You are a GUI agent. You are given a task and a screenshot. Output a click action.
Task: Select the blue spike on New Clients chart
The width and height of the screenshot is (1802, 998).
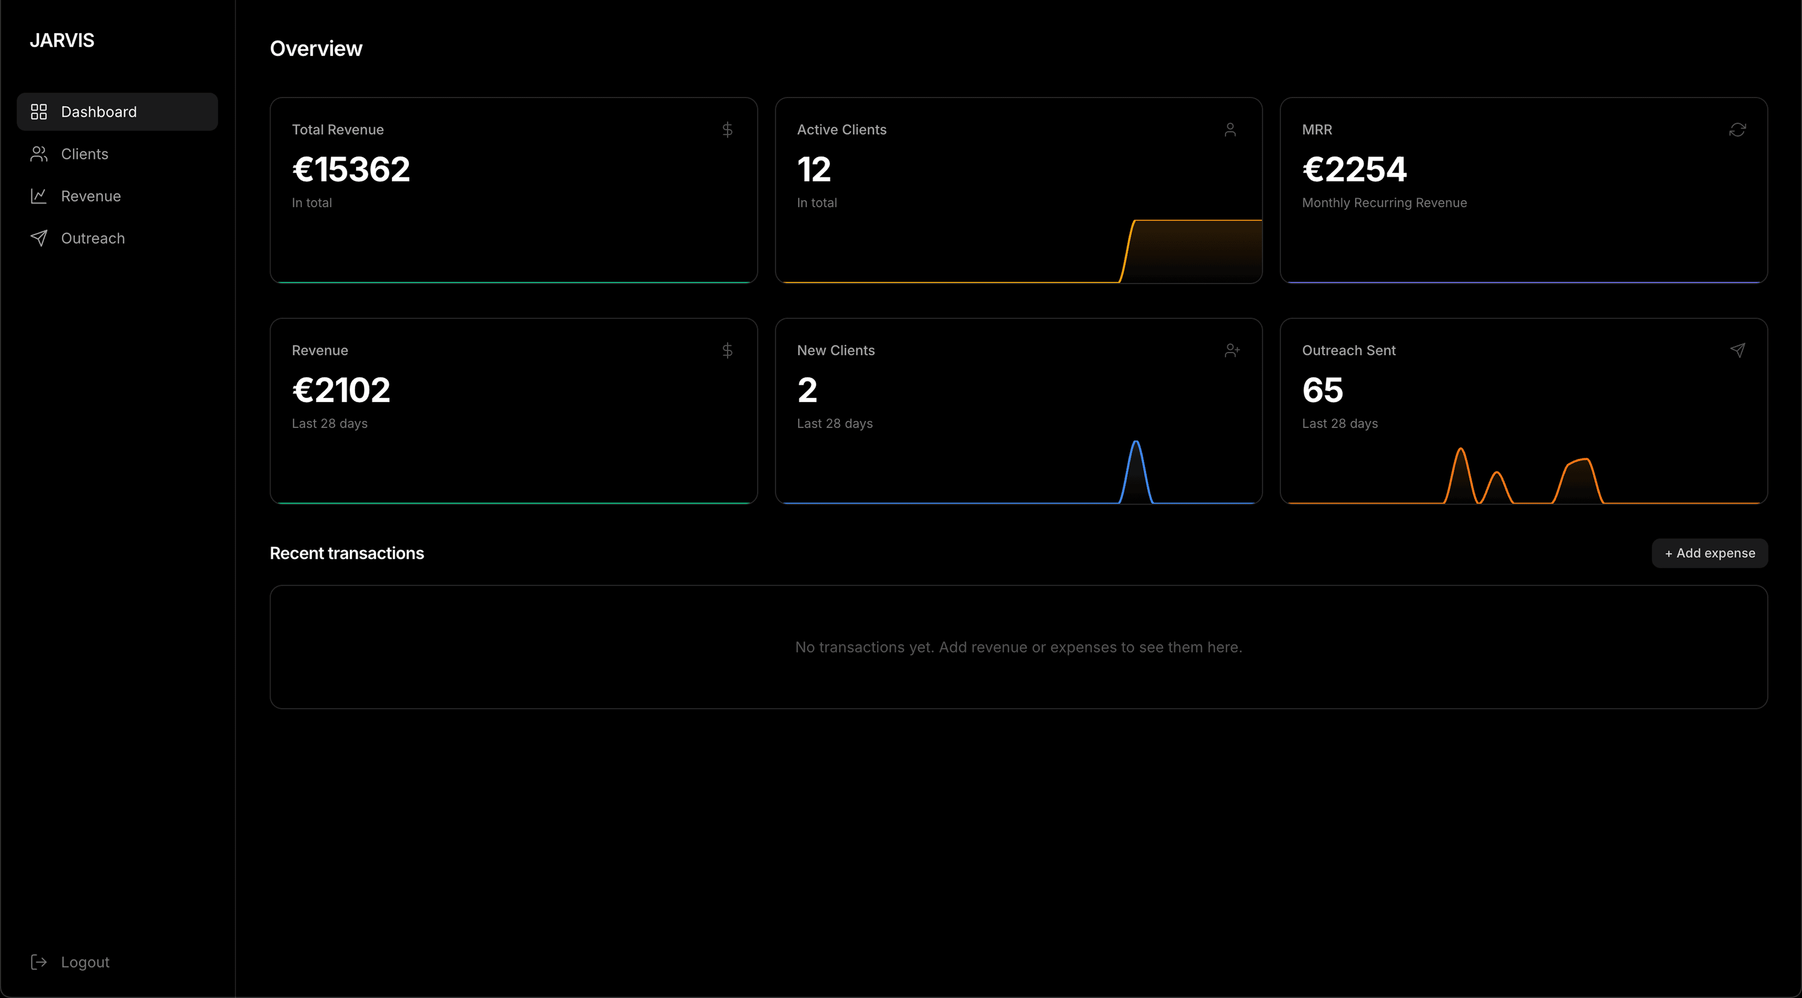[x=1136, y=469]
